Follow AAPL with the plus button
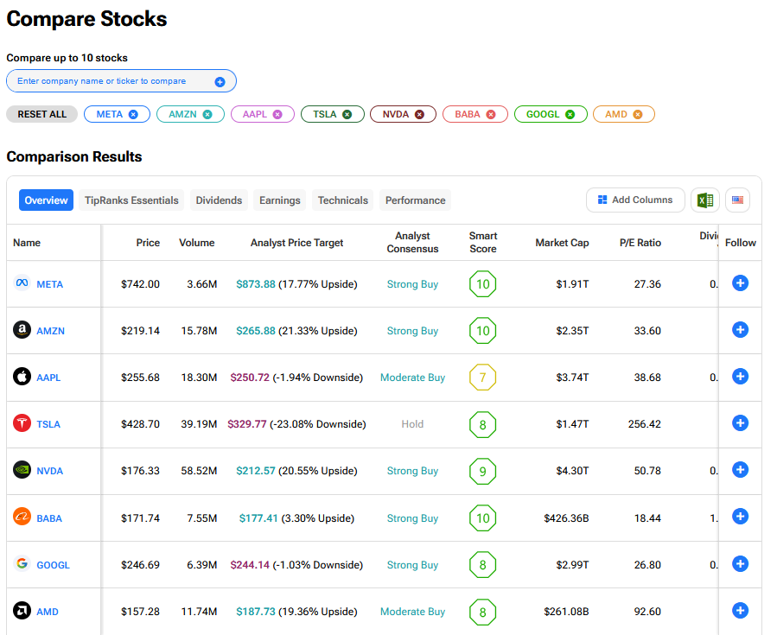 (x=741, y=377)
